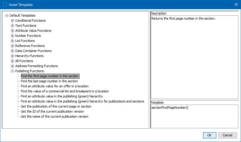Screen dimensions: 241x142
Task: Select the List Functions label
Action: coord(25,41)
